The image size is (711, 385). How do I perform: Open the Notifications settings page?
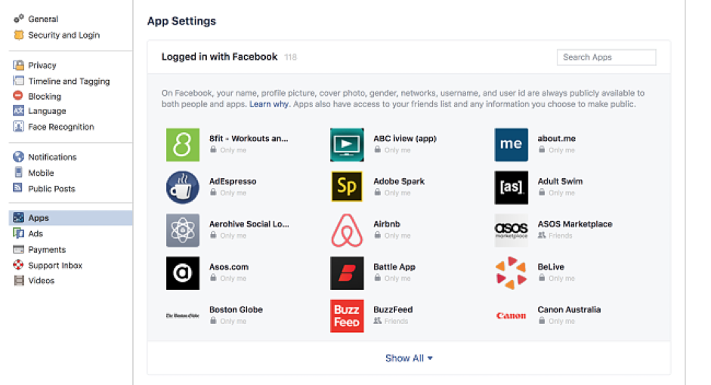[52, 157]
